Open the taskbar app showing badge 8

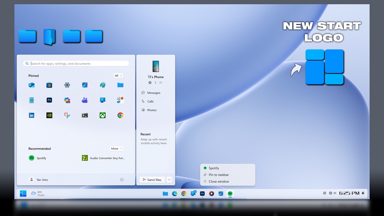(193, 194)
